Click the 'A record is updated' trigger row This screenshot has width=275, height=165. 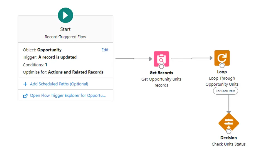pyautogui.click(x=50, y=57)
